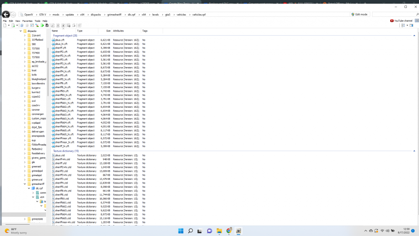
Task: Jump to mods in breadcrumb path
Action: (56, 15)
